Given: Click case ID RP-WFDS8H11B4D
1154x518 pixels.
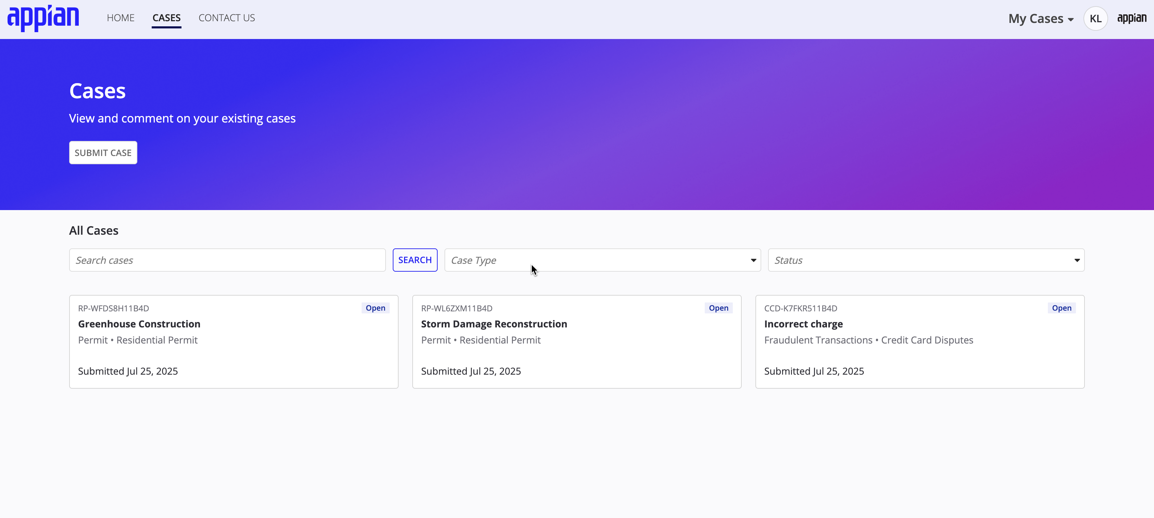Looking at the screenshot, I should [113, 308].
